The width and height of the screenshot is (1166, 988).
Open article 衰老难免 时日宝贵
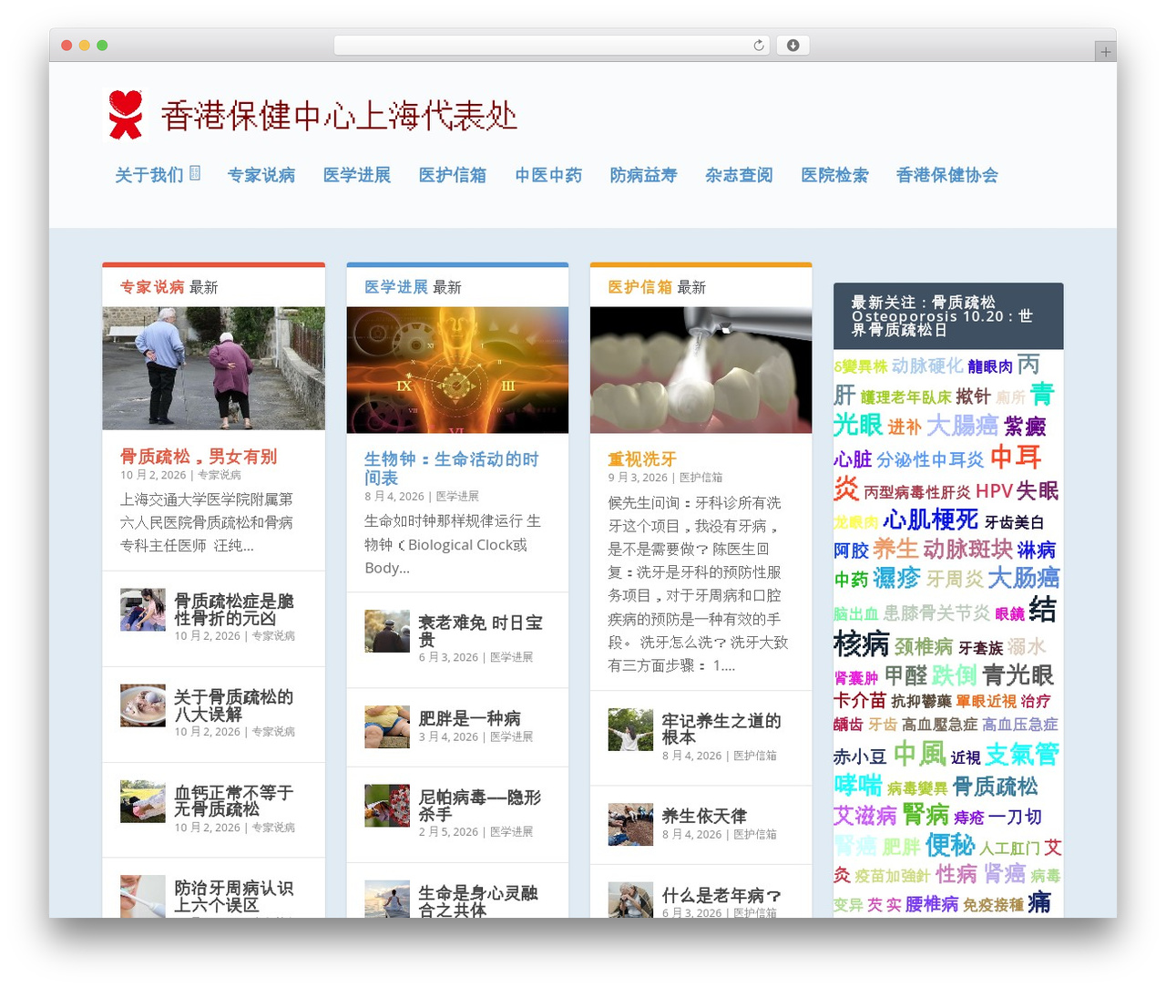(x=480, y=631)
